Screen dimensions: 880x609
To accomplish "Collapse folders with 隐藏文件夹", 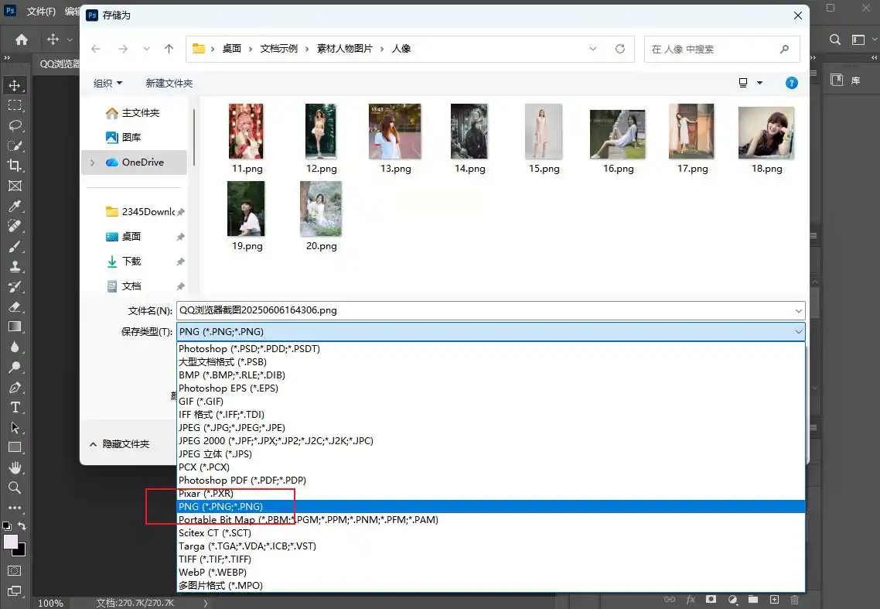I will click(x=120, y=444).
